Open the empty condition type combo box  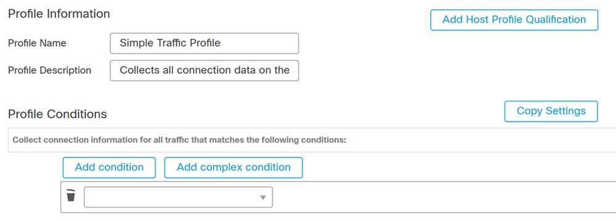[179, 197]
